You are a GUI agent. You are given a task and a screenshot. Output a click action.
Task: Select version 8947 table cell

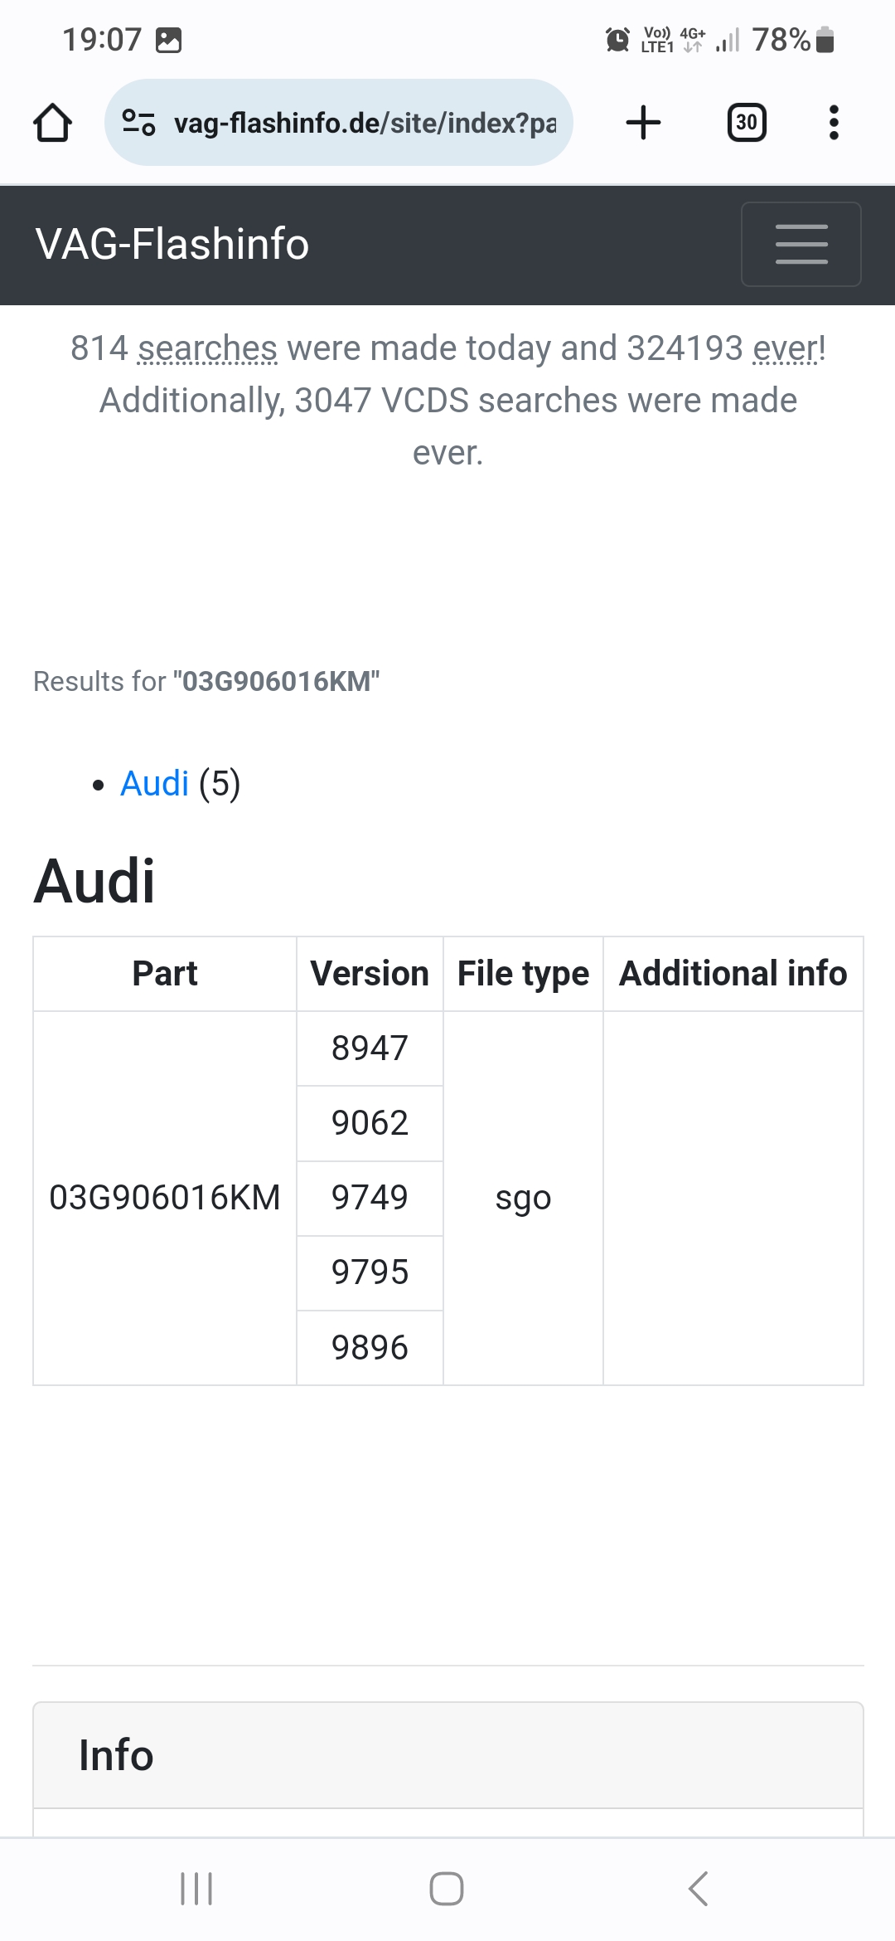[x=370, y=1048]
